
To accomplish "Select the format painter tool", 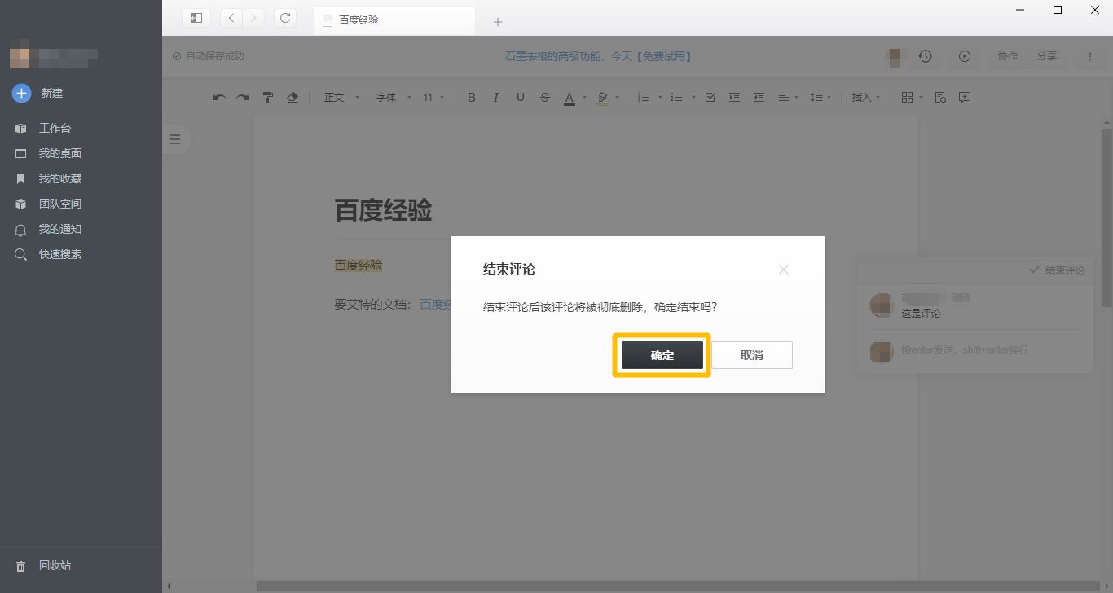I will pos(267,98).
